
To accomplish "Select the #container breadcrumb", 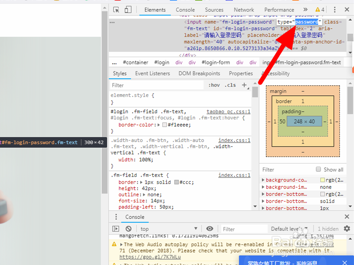I will pos(135,62).
